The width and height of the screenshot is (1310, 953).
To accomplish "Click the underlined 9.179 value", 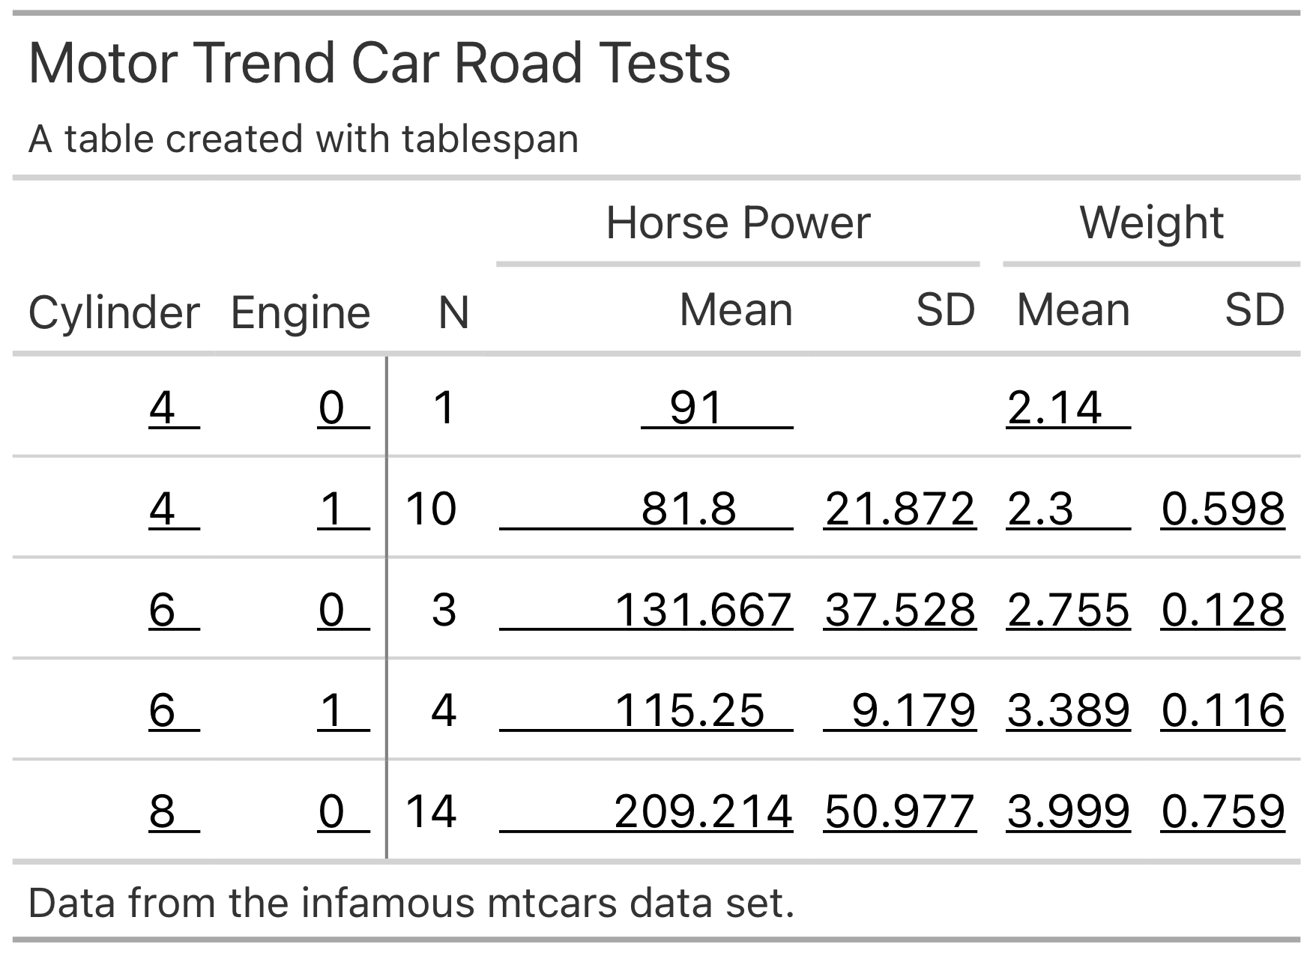I will [x=914, y=710].
